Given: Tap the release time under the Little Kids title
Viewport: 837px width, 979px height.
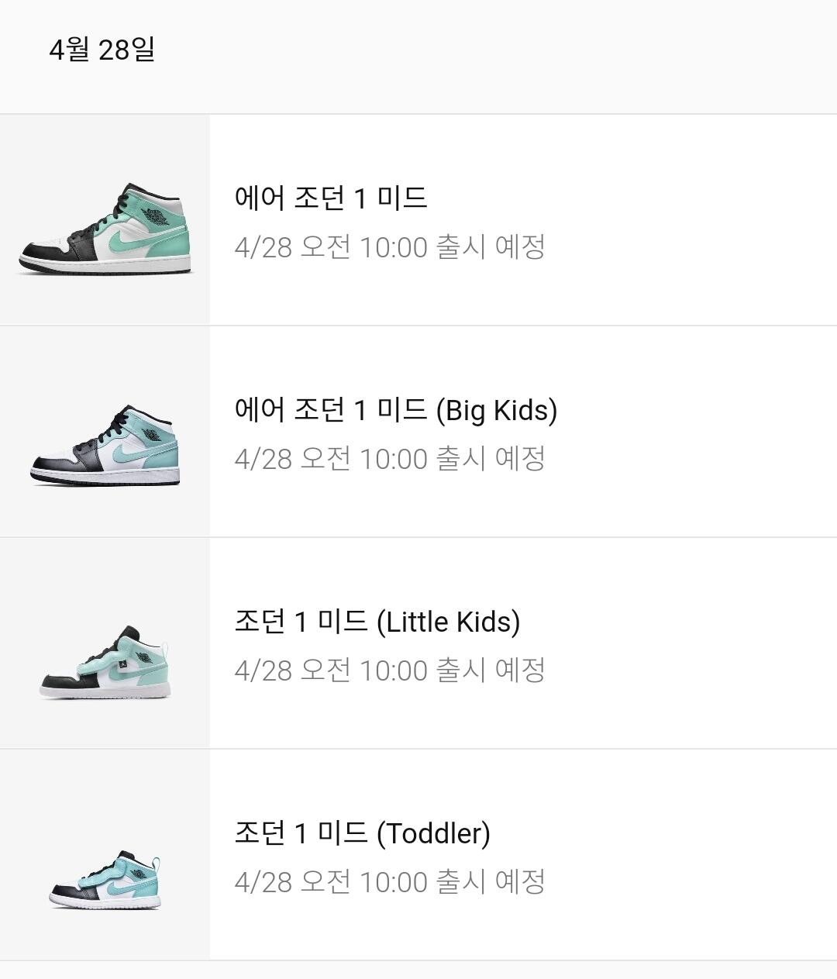Looking at the screenshot, I should click(390, 670).
